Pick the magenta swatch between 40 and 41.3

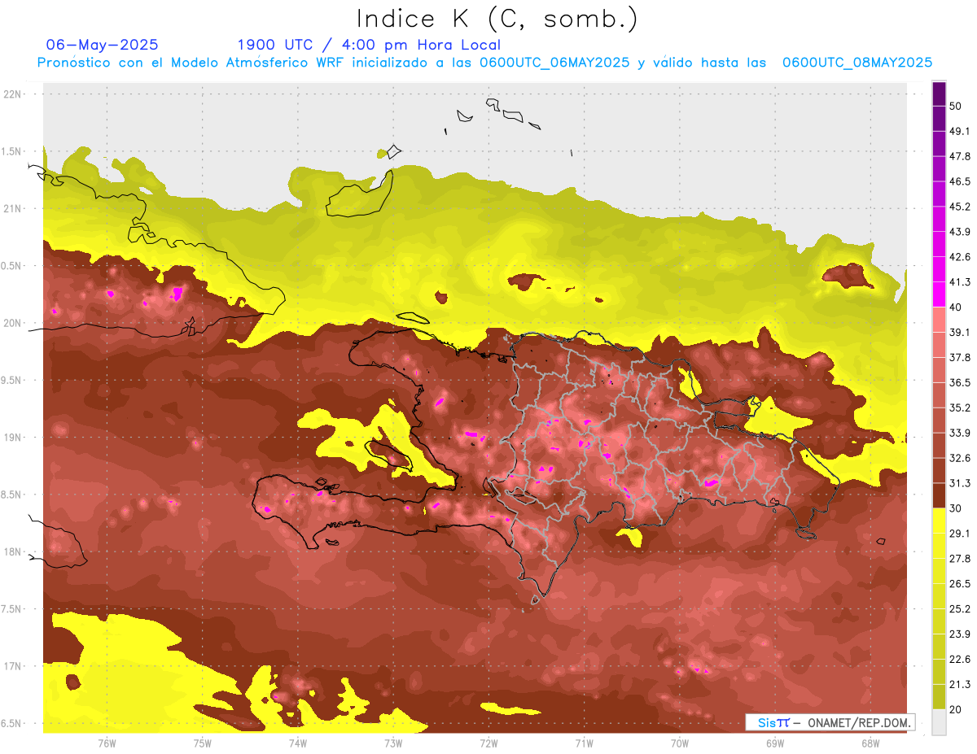[x=939, y=294]
